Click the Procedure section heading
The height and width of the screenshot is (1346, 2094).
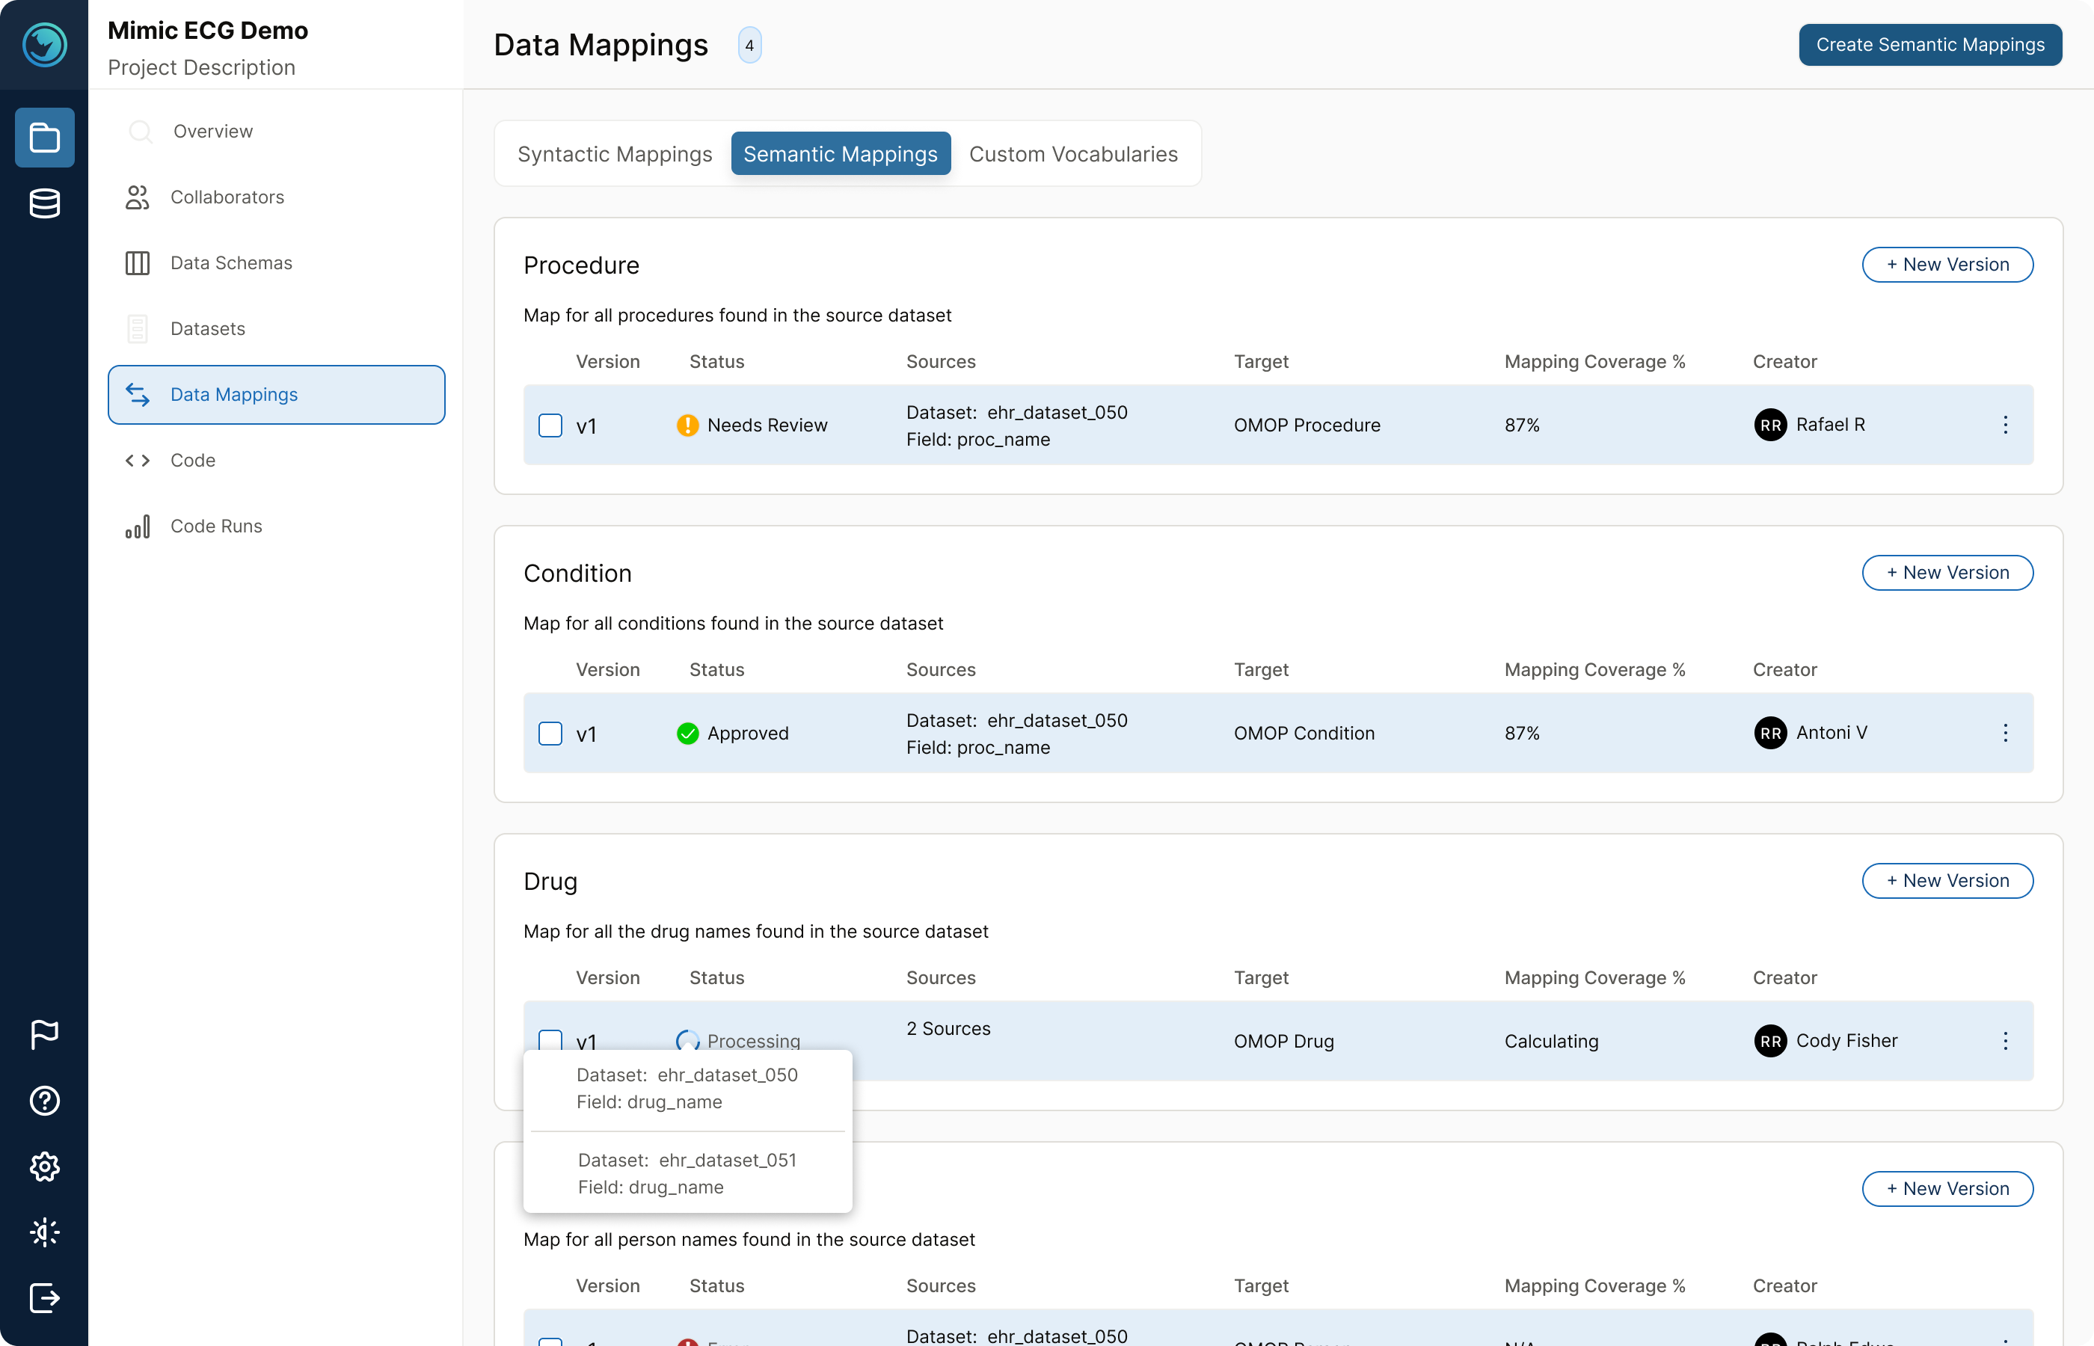[581, 265]
